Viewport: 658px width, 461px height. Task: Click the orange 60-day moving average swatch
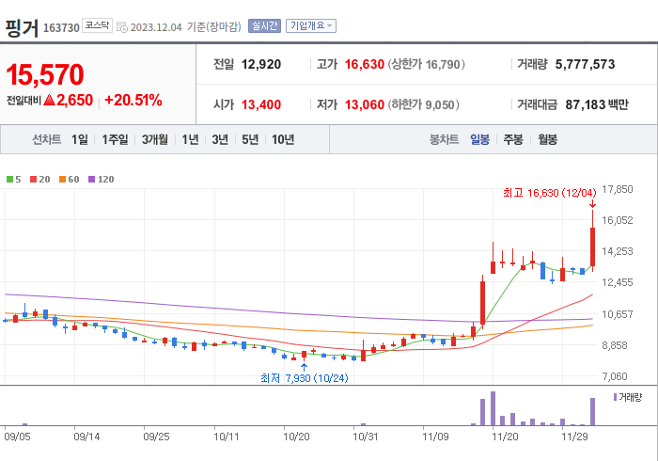pyautogui.click(x=63, y=180)
